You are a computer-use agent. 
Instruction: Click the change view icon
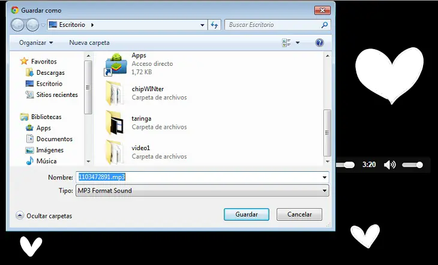point(286,42)
